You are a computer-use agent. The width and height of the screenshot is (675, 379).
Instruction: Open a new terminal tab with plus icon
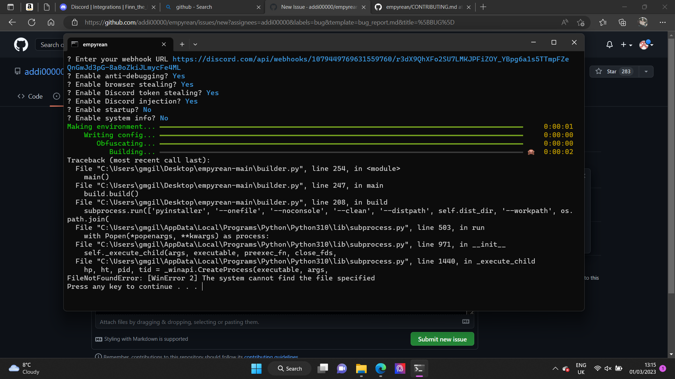point(182,44)
